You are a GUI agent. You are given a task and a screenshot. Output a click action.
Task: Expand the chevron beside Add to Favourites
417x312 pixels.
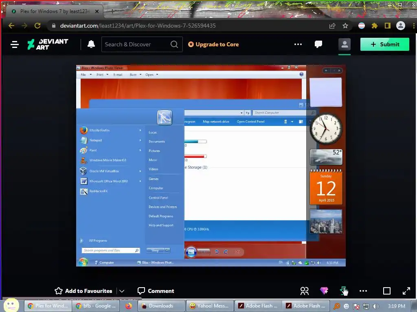pos(122,291)
